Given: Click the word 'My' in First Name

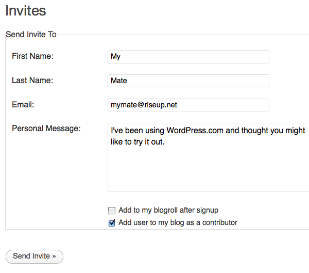Looking at the screenshot, I should click(x=116, y=57).
